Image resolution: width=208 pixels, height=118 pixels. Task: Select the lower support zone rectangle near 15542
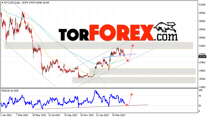point(134,80)
